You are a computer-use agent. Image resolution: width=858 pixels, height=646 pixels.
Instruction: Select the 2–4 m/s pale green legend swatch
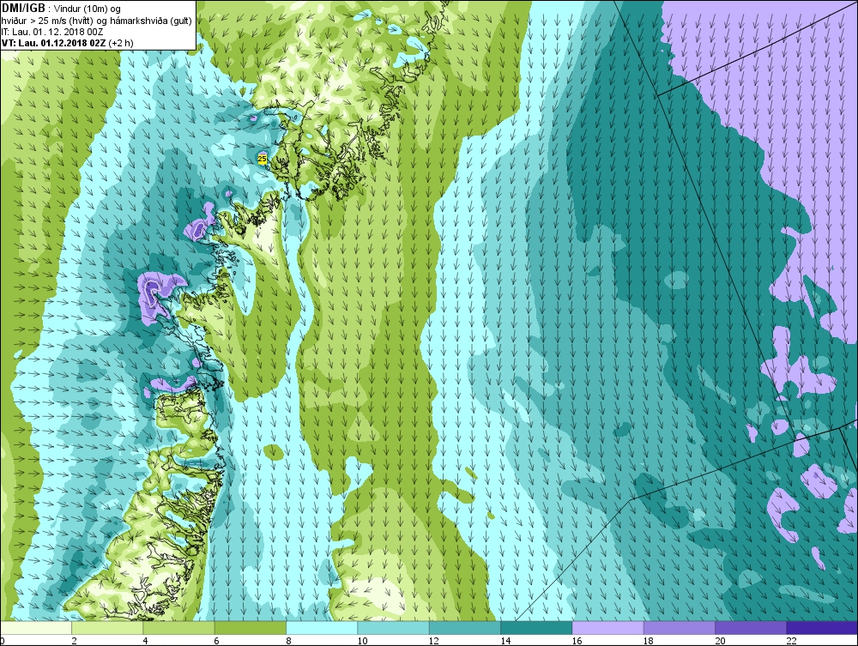pyautogui.click(x=107, y=627)
